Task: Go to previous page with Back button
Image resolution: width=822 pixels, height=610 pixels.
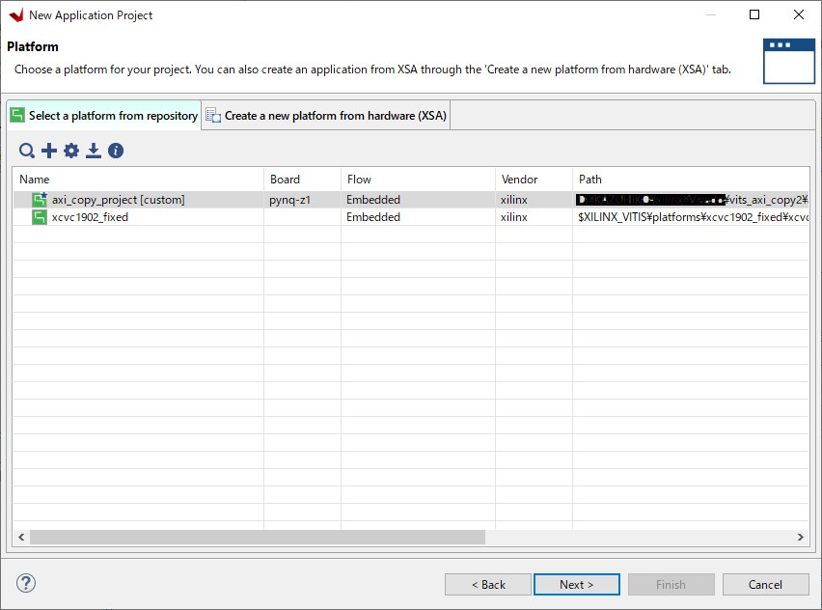Action: pyautogui.click(x=488, y=584)
